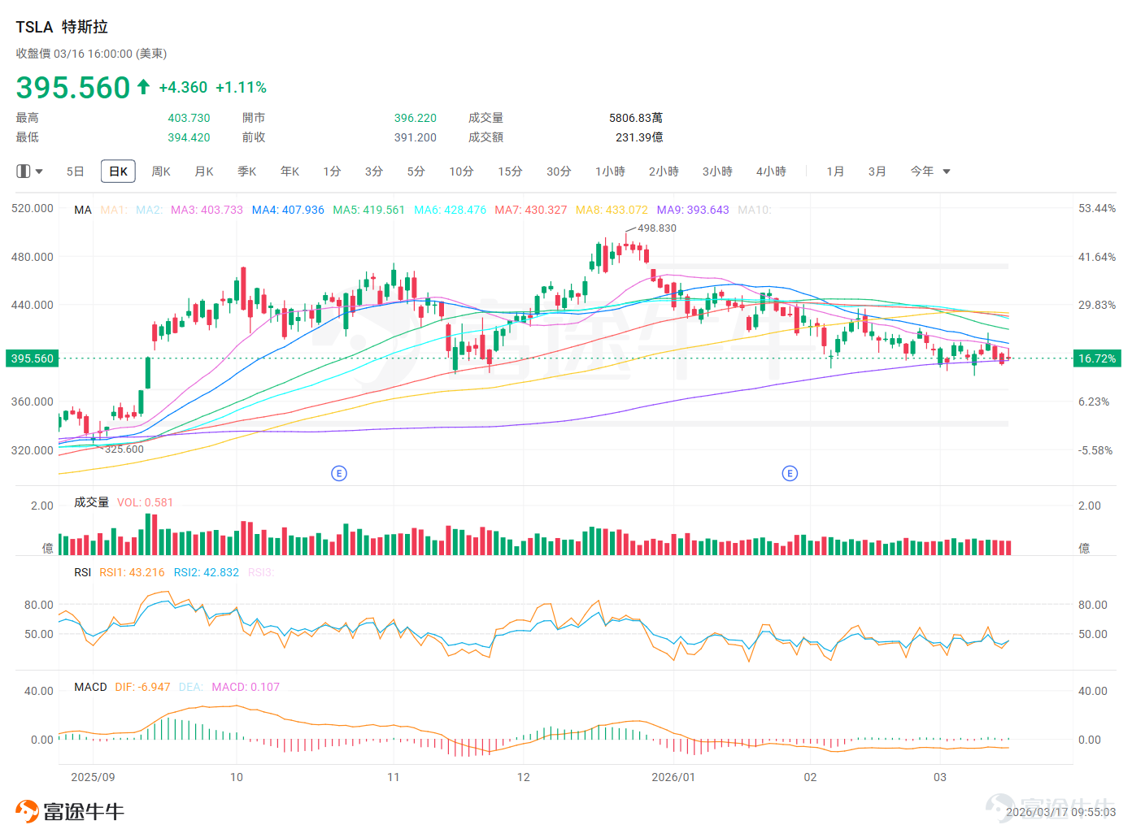This screenshot has height=838, width=1132.
Task: Toggle the MA4: 407.936 line
Action: [x=288, y=210]
